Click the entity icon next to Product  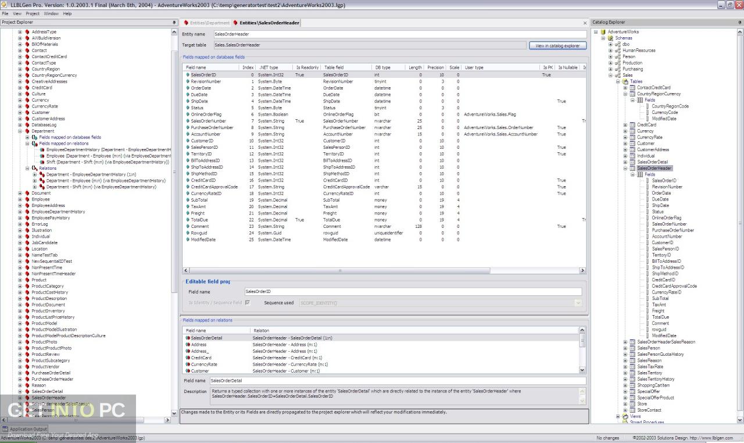pos(27,280)
